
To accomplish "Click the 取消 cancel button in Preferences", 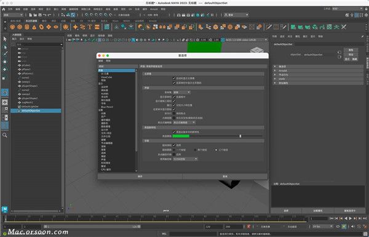I will point(225,176).
